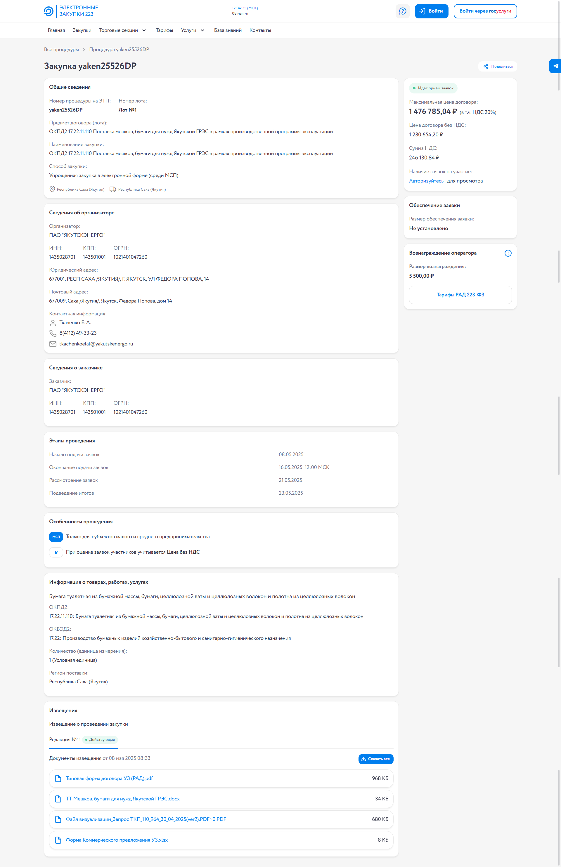Click the email envelope icon for organizer
The image size is (561, 867).
click(x=53, y=344)
